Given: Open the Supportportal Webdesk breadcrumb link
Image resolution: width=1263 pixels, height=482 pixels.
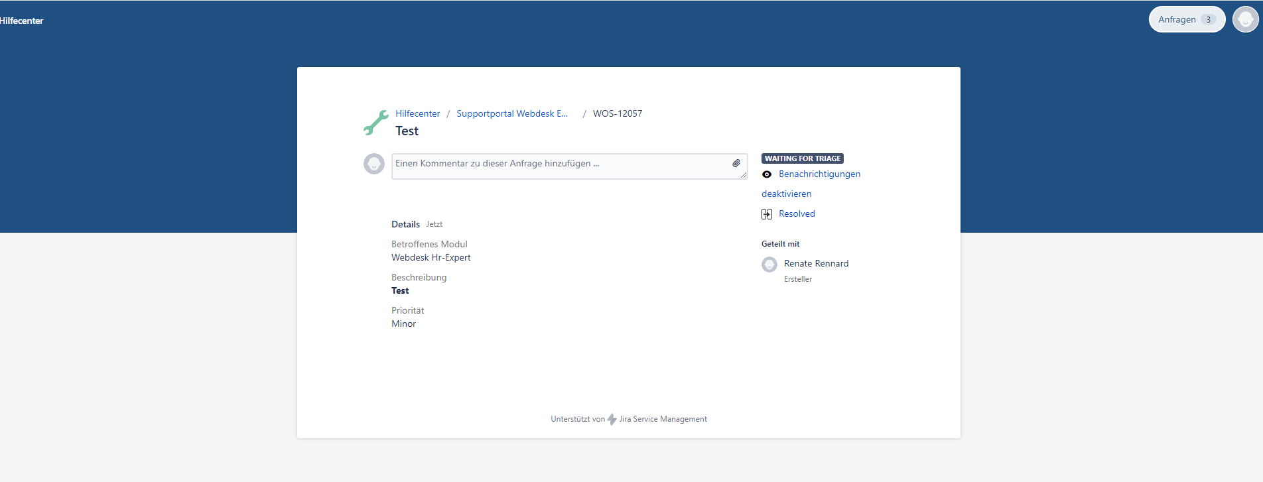Looking at the screenshot, I should 511,113.
